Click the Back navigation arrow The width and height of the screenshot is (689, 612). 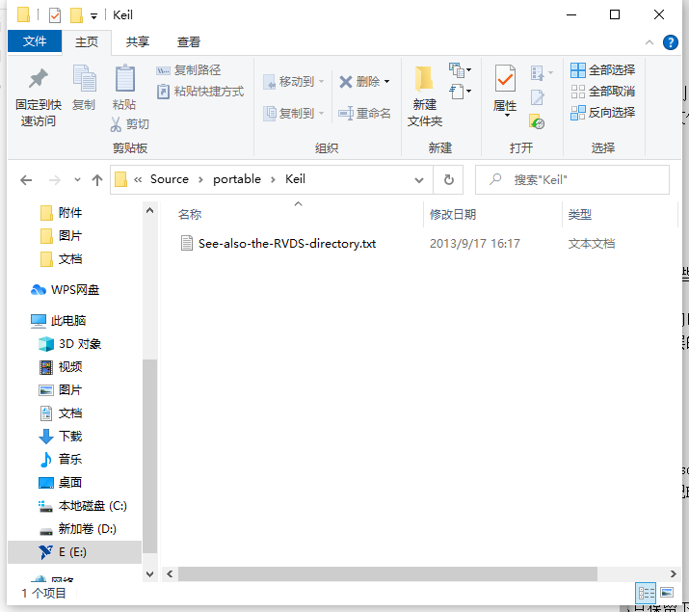click(26, 180)
